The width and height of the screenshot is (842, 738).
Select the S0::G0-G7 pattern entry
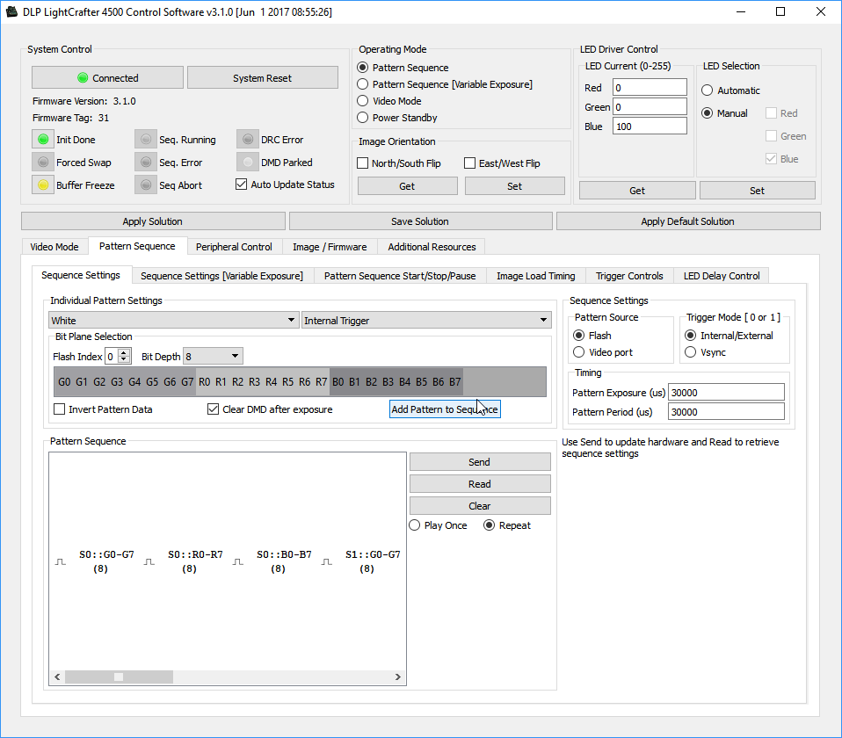pos(106,561)
